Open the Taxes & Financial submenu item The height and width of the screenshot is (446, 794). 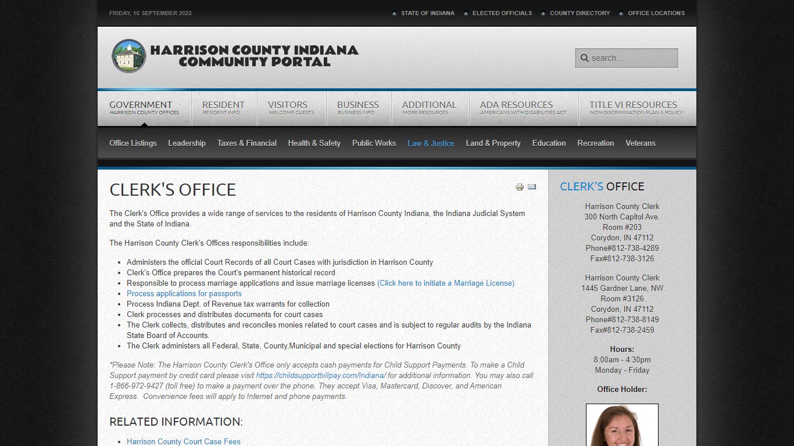pos(247,143)
